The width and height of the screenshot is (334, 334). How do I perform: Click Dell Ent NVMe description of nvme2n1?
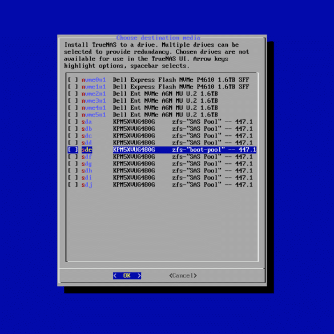pos(166,94)
